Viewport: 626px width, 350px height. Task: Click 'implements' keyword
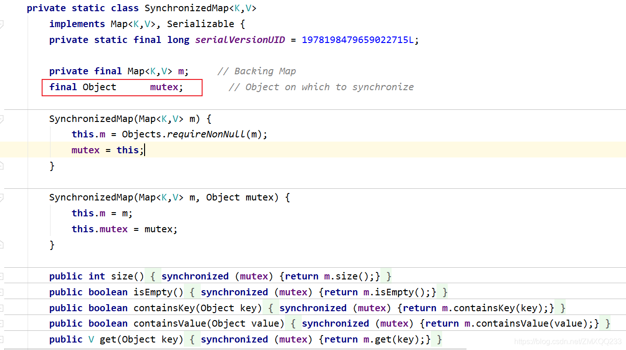tap(77, 24)
